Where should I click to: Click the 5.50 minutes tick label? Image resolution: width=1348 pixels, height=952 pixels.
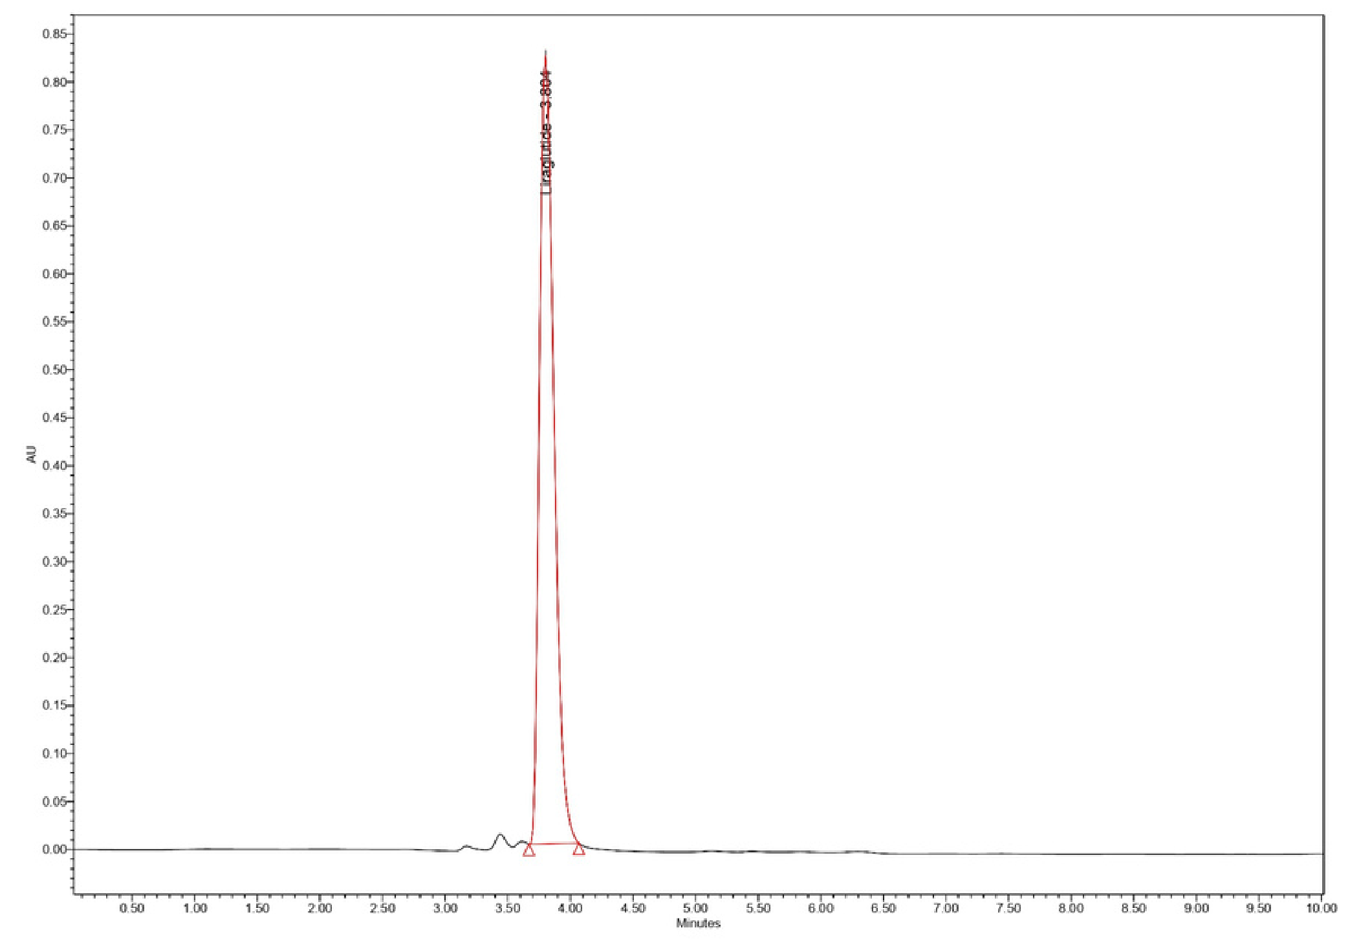click(758, 908)
